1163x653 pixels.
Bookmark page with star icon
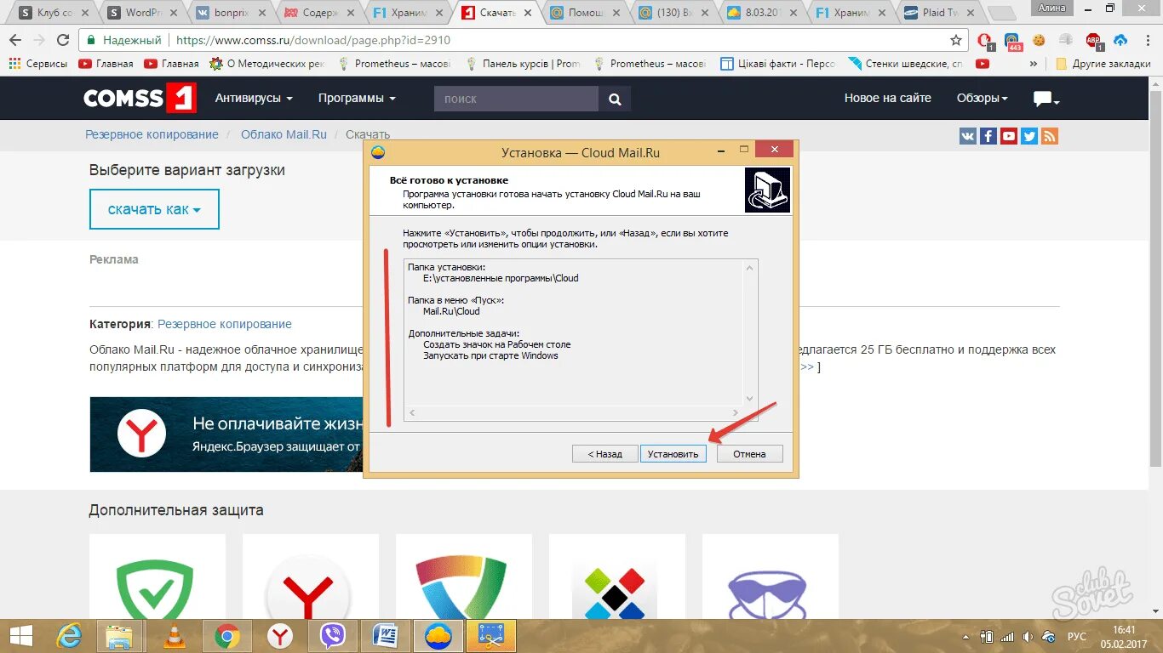coord(956,40)
